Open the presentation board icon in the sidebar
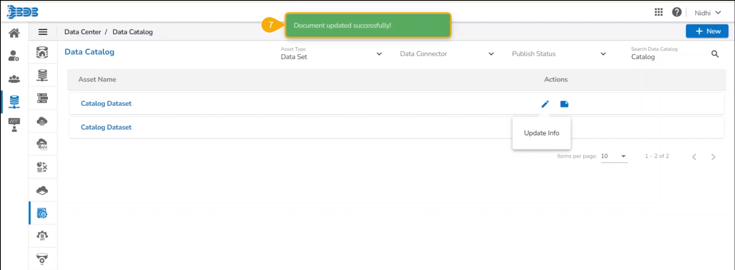 pyautogui.click(x=14, y=125)
